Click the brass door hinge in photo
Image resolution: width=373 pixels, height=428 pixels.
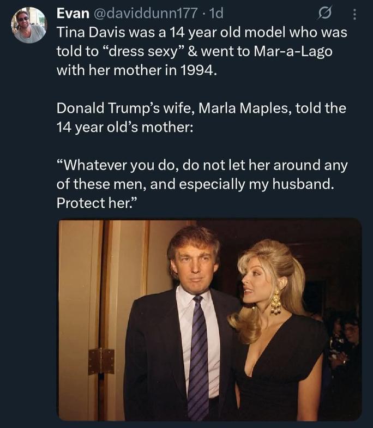101,361
